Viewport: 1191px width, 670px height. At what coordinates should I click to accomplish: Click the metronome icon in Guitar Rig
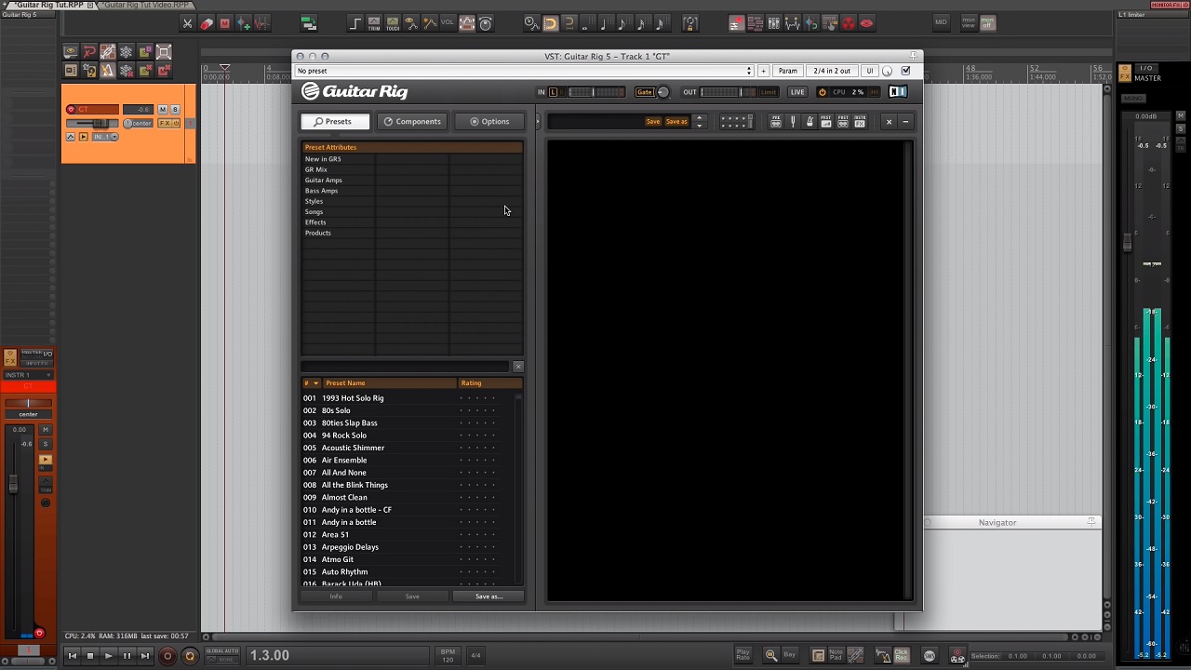pos(810,122)
